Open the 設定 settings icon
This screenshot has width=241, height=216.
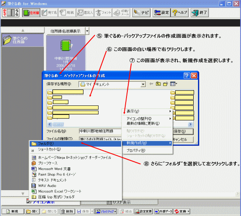tap(161, 12)
